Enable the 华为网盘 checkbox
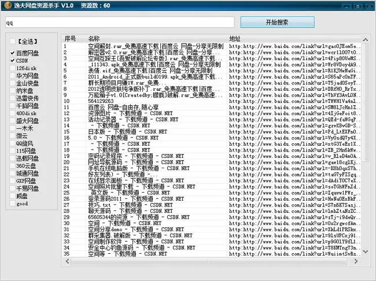Screen dimensions: 376x281 [x=13, y=76]
